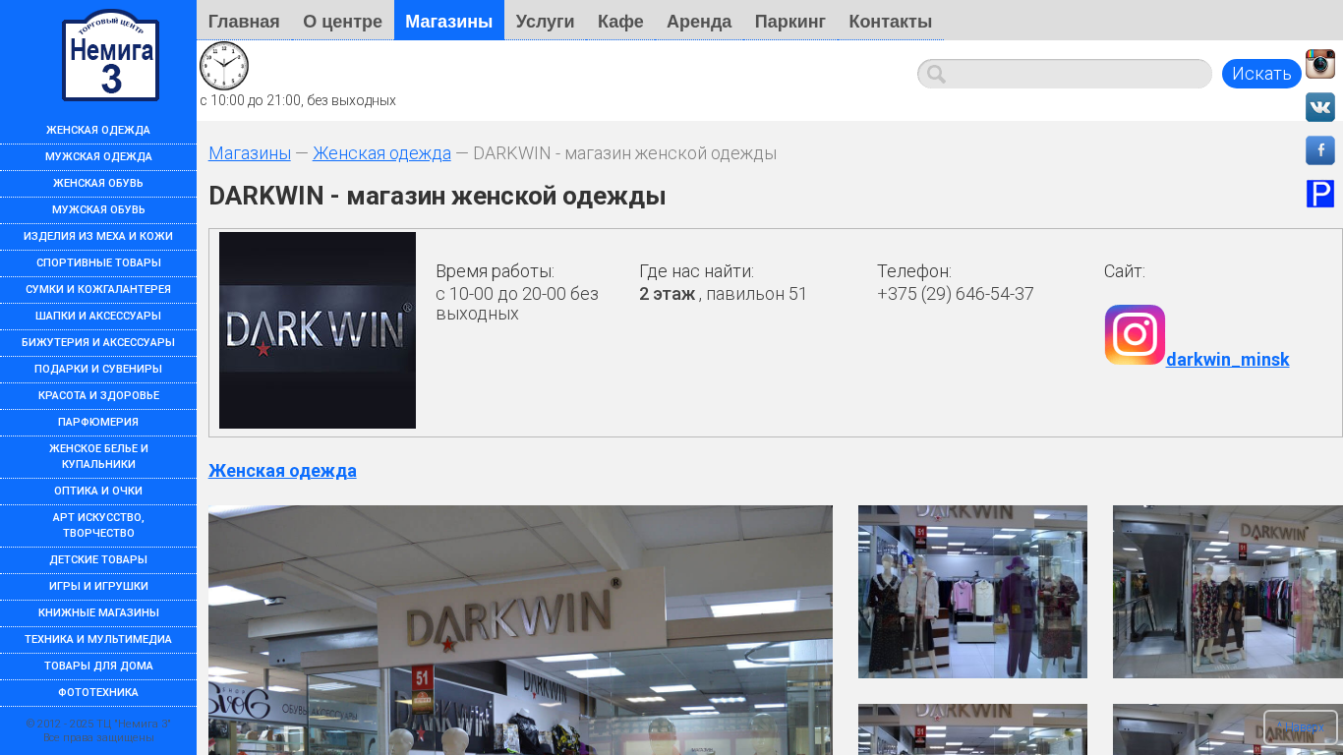1343x755 pixels.
Task: Open СУМКИ И КОЖГАЛАНТЕРЕЯ category
Action: coord(98,289)
